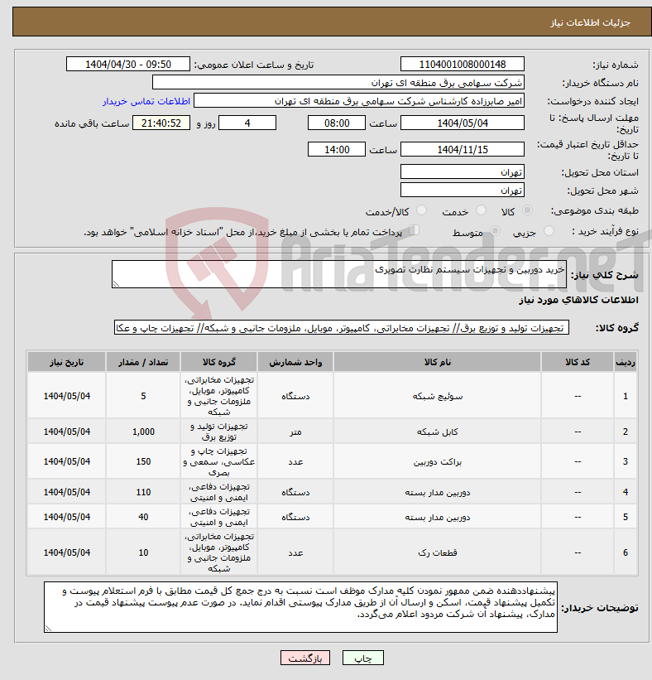This screenshot has height=680, width=652.
Task: Click the quantity cell 1,000
Action: point(143,432)
